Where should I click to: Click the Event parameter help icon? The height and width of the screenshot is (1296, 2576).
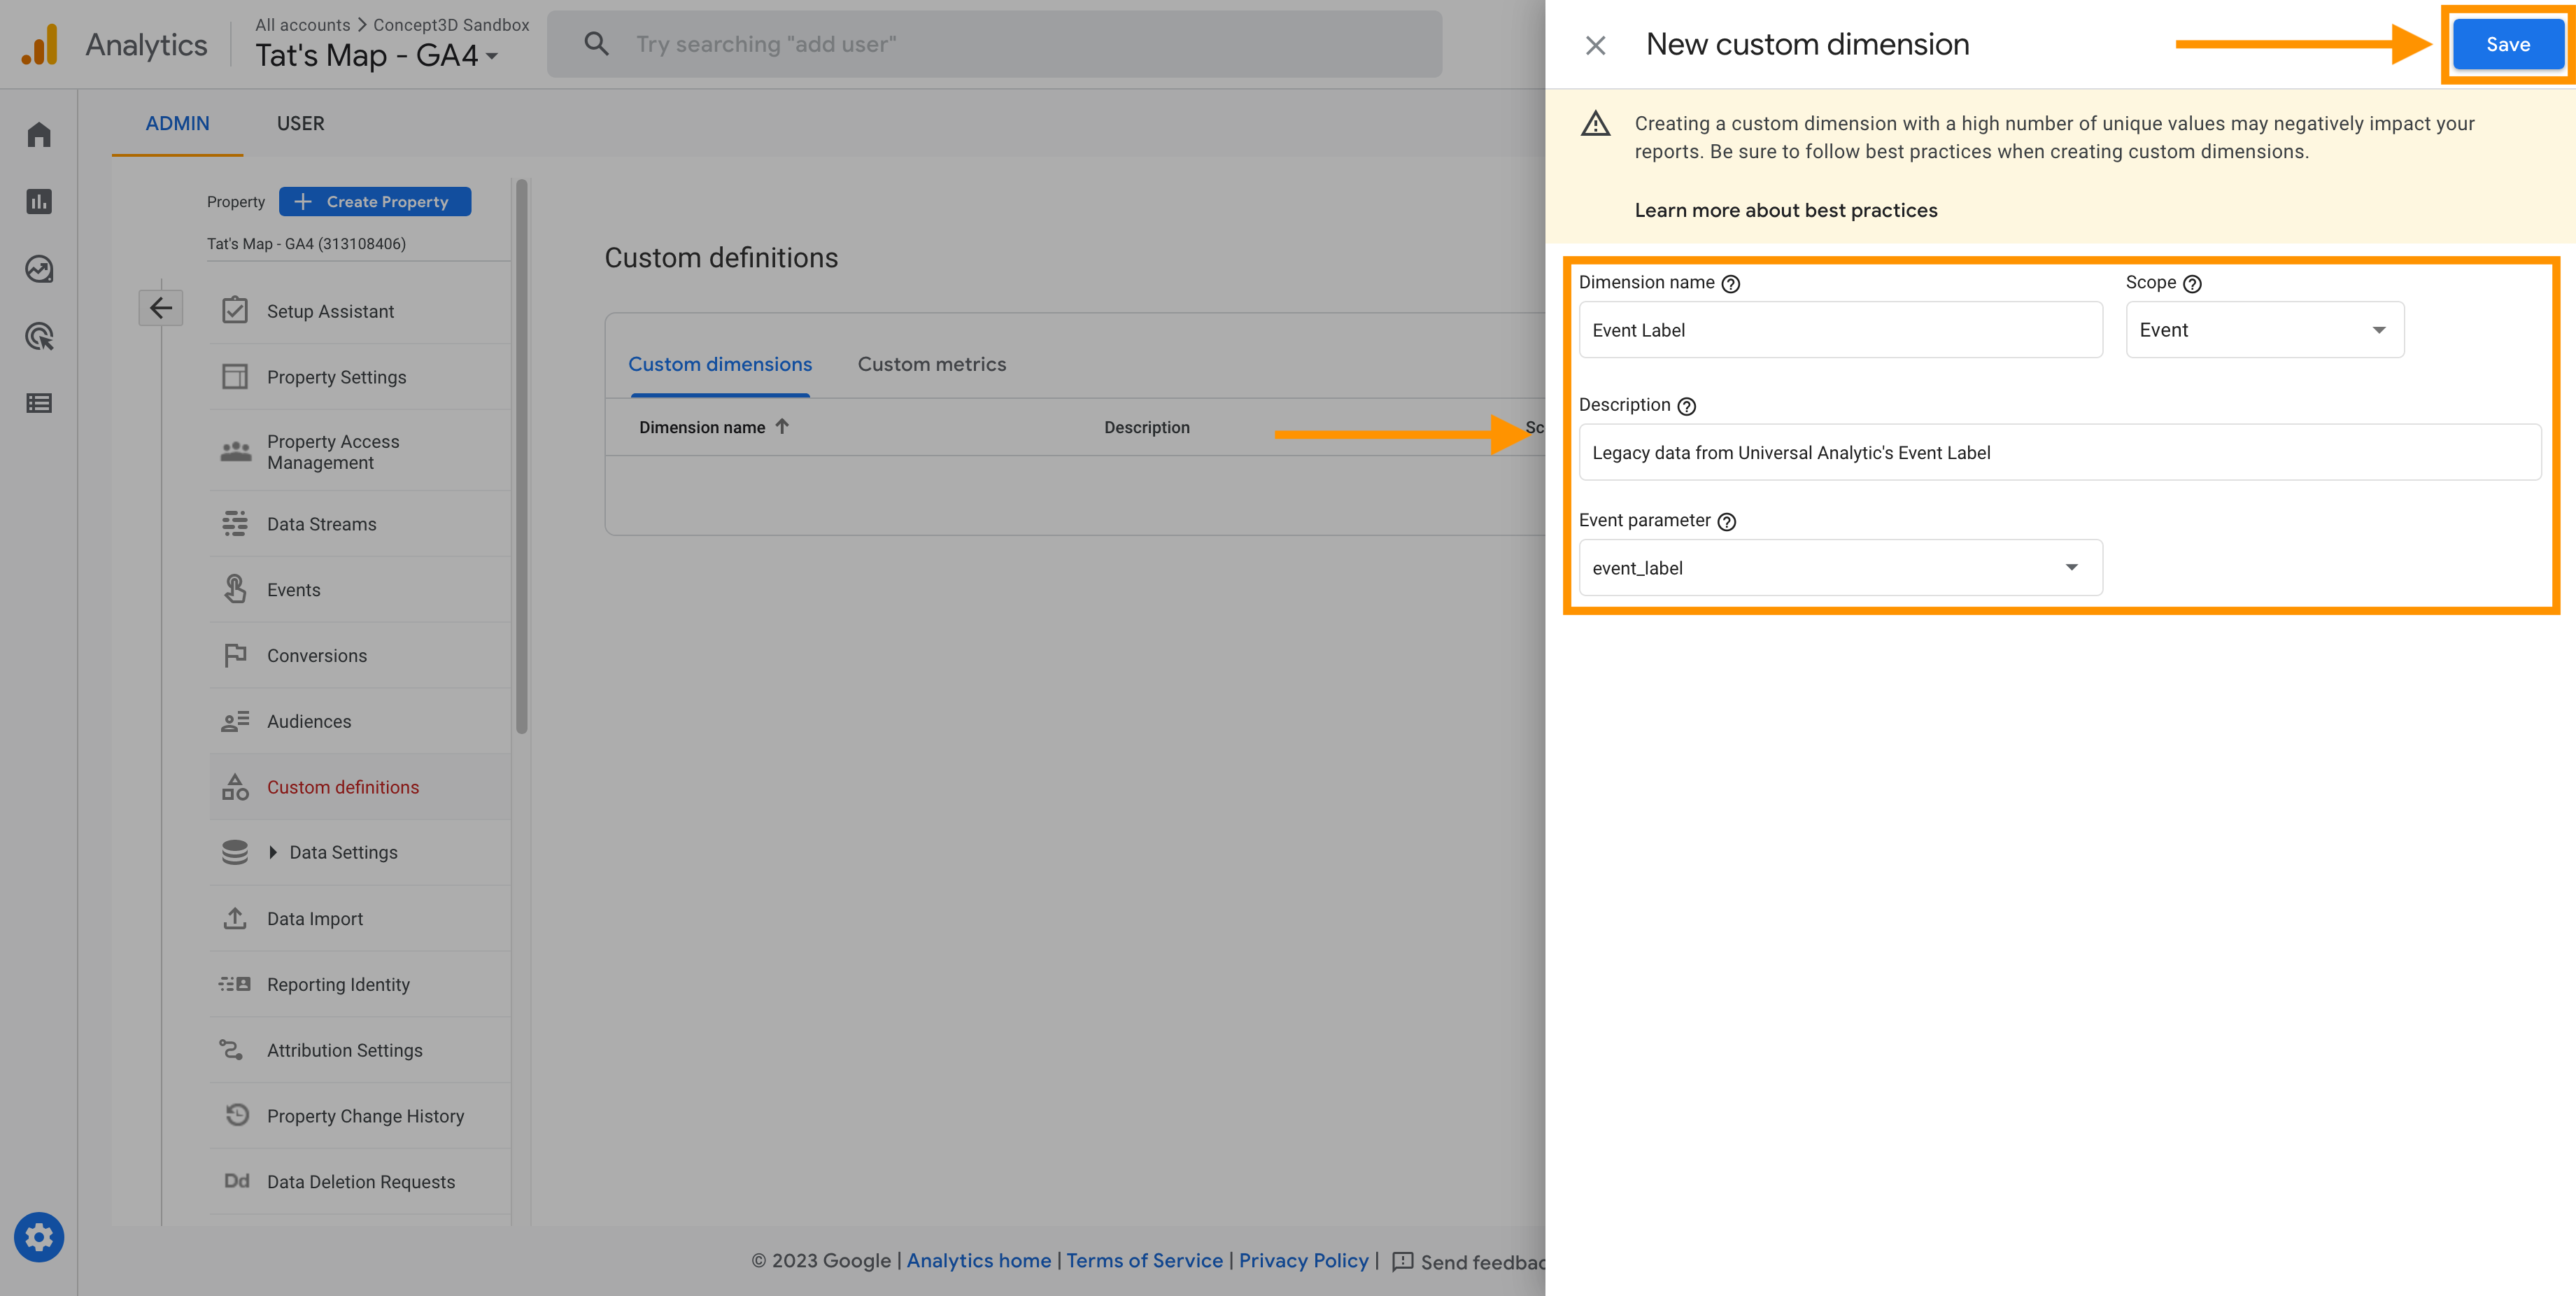(1727, 522)
